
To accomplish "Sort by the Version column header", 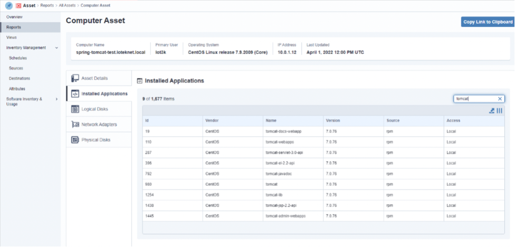I will [354, 120].
